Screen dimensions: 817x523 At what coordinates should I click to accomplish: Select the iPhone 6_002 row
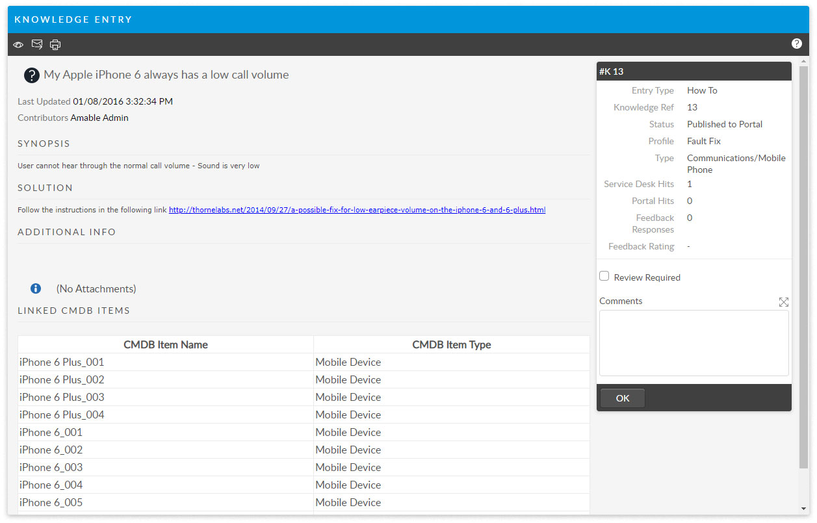tap(304, 450)
